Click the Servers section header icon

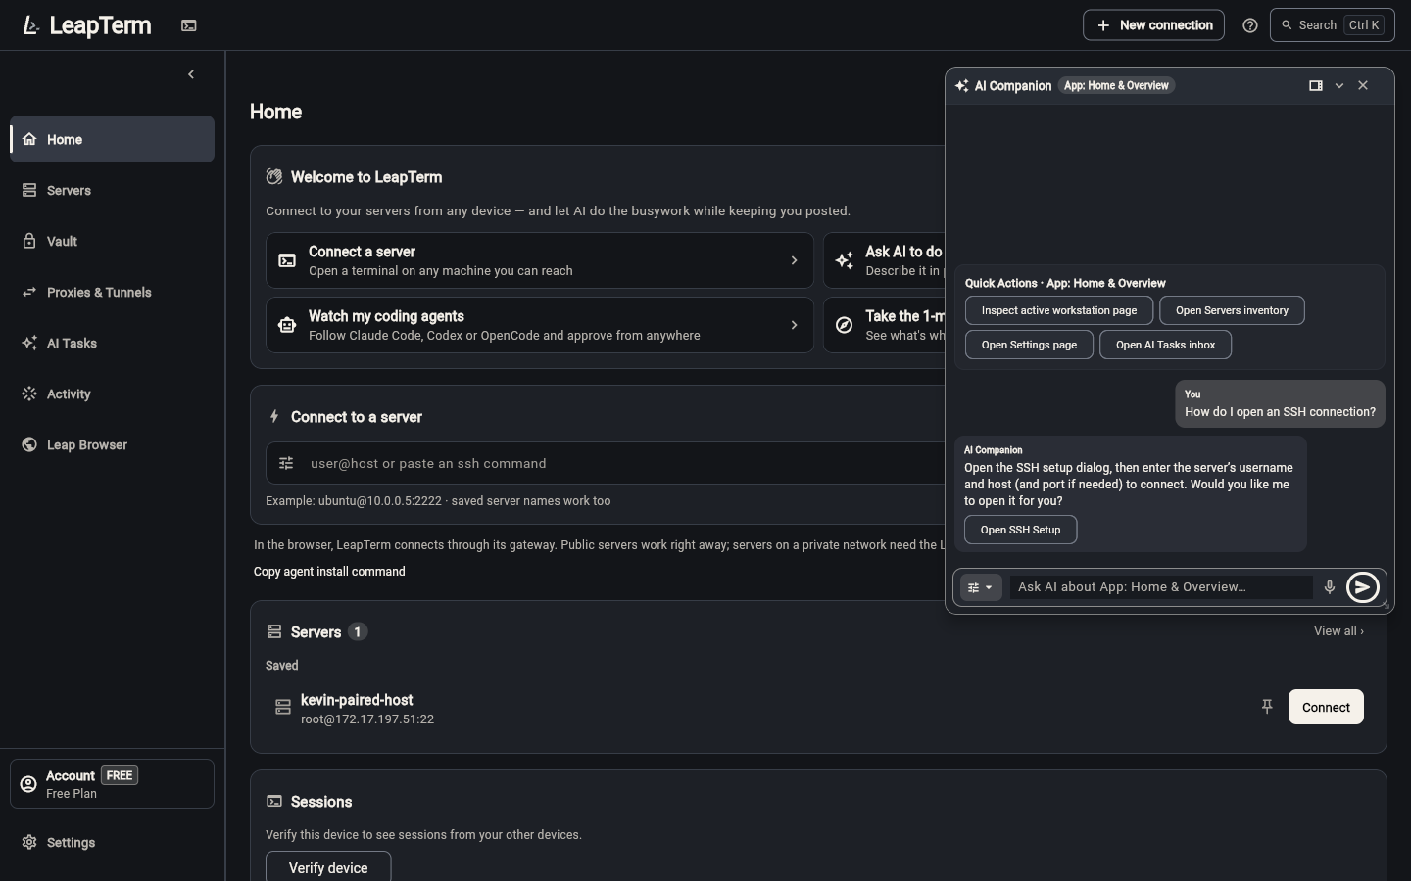[x=274, y=631]
